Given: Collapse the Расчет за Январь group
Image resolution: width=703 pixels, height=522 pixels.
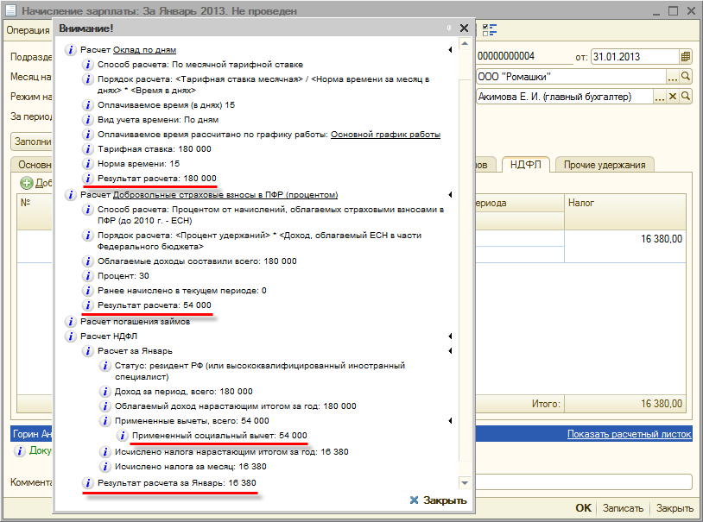Looking at the screenshot, I should (x=450, y=351).
